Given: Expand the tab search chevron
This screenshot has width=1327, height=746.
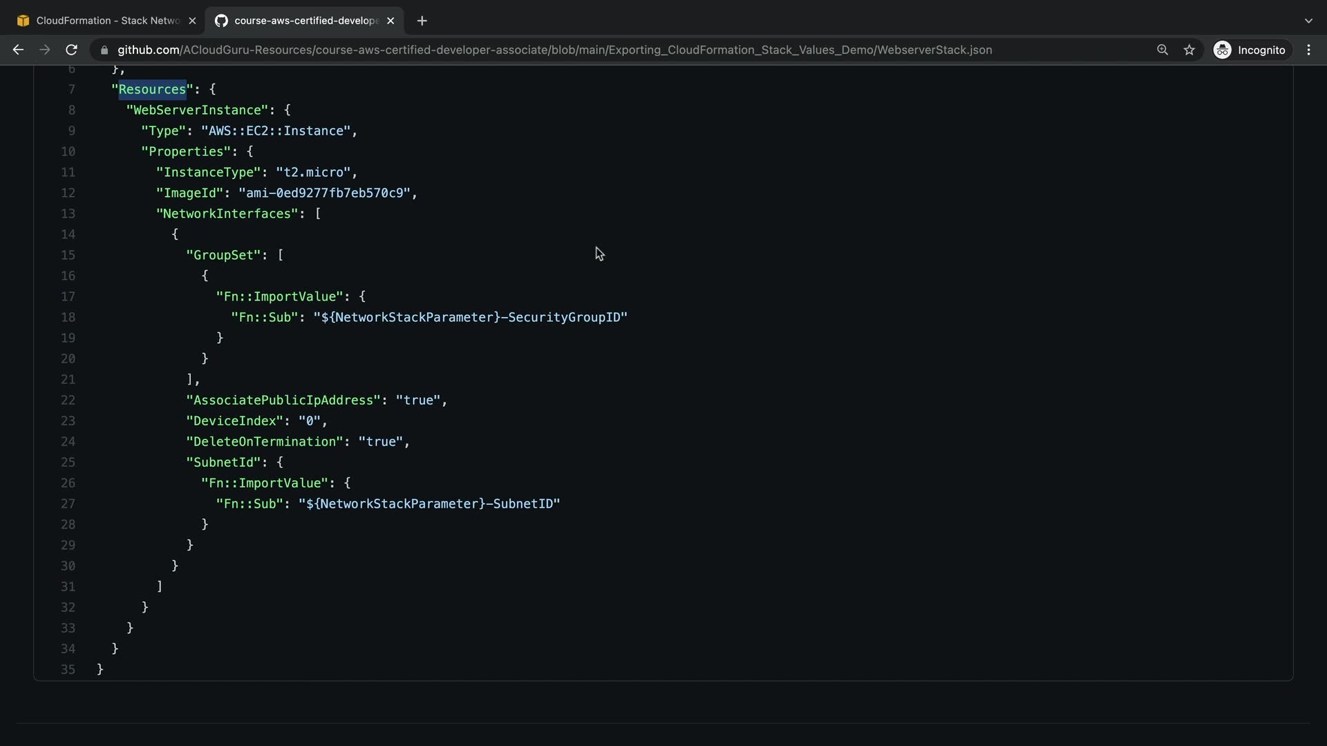Looking at the screenshot, I should tap(1308, 21).
